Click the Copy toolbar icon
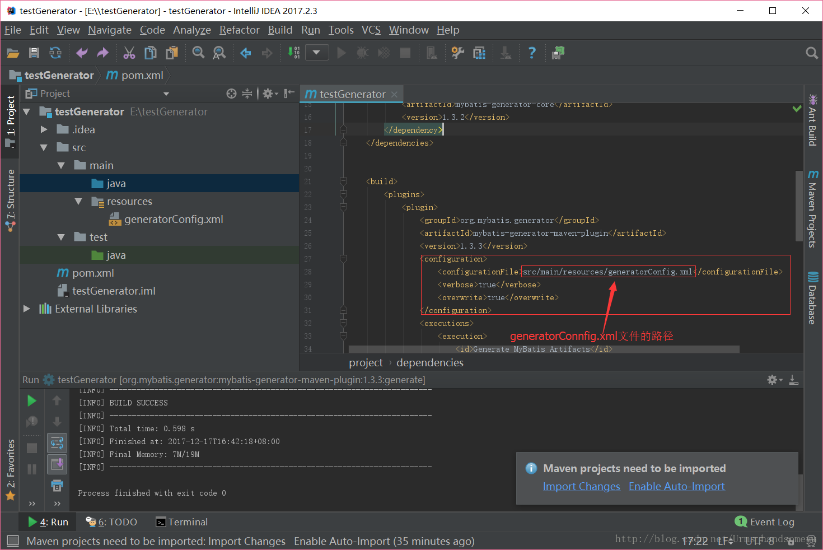This screenshot has width=823, height=550. pyautogui.click(x=151, y=53)
